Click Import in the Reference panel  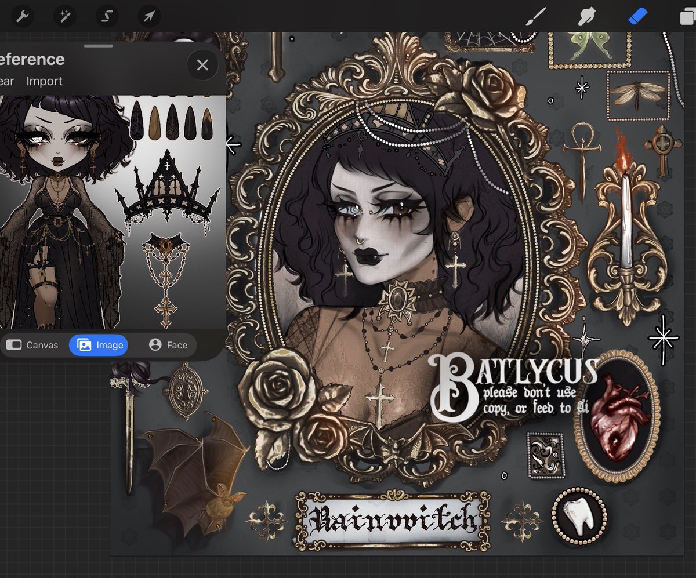44,81
